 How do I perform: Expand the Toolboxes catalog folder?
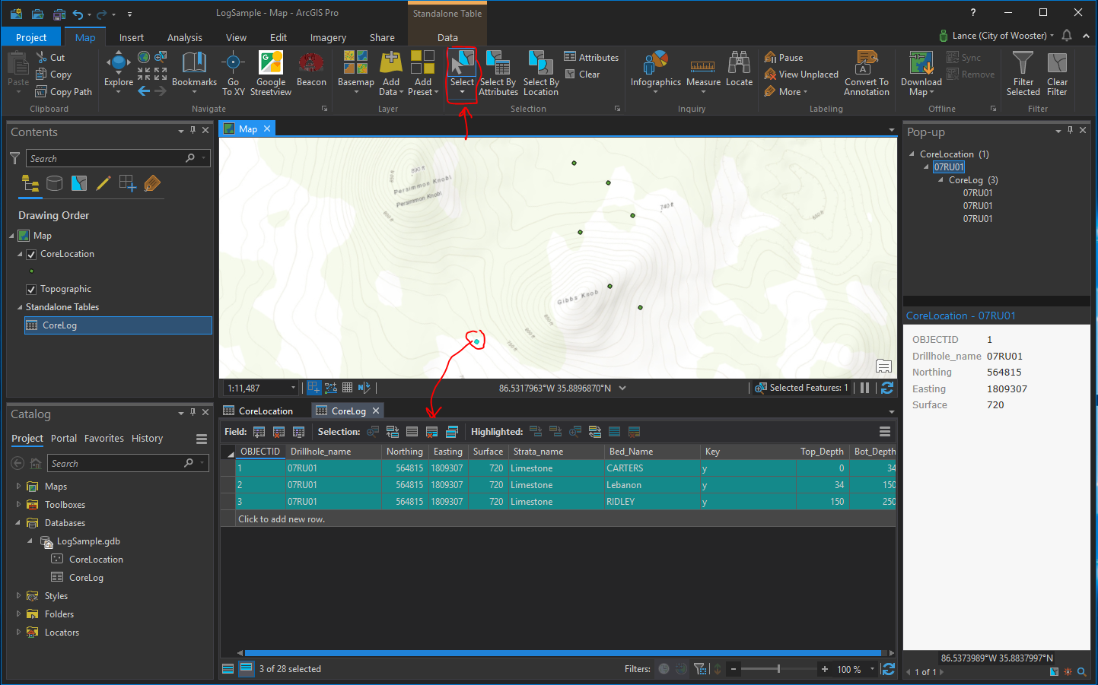tap(18, 504)
